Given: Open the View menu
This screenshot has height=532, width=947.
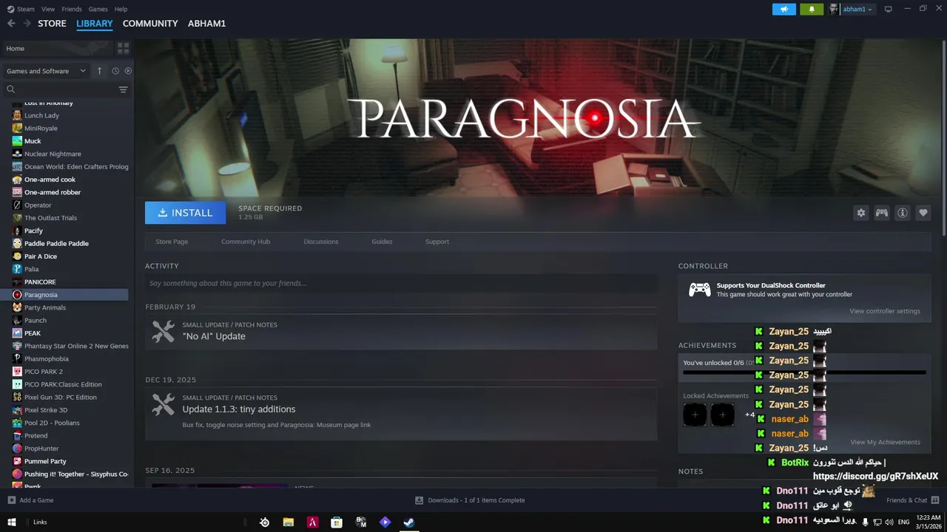Looking at the screenshot, I should pyautogui.click(x=48, y=9).
